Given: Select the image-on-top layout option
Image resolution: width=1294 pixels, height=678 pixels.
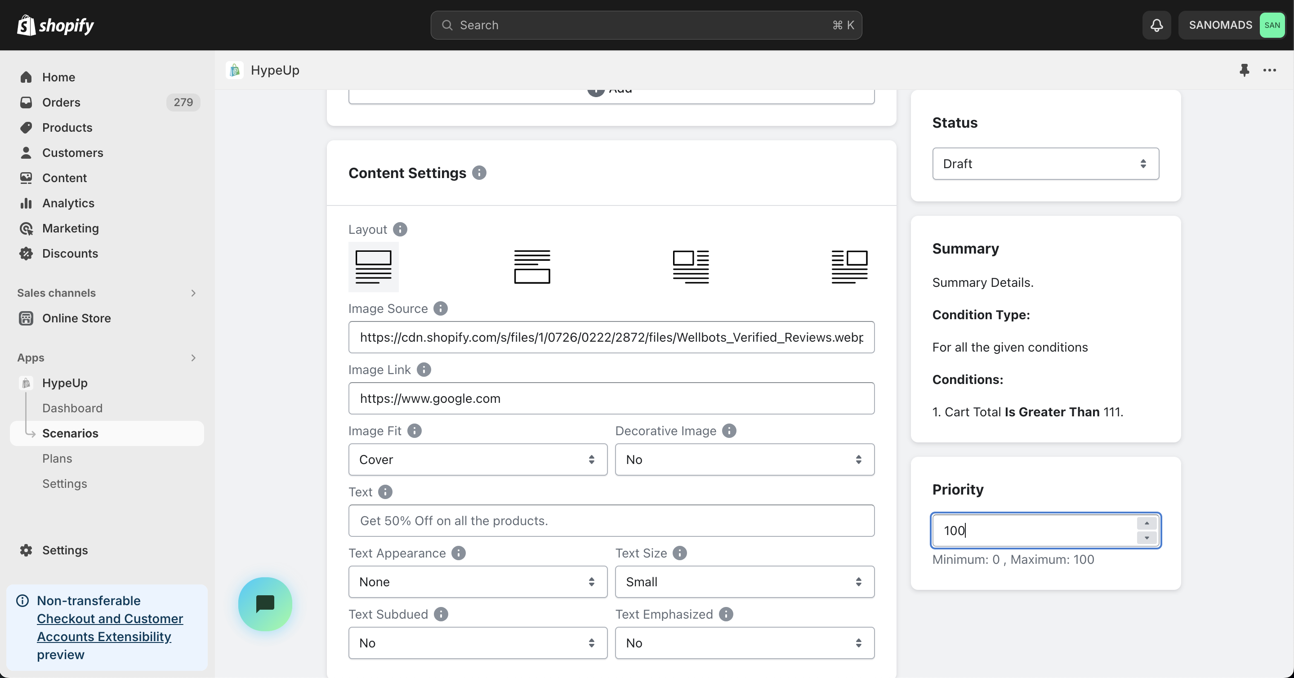Looking at the screenshot, I should tap(373, 267).
